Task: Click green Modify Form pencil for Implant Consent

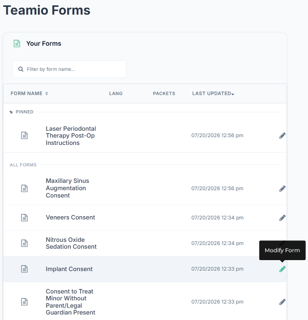Action: click(x=282, y=269)
